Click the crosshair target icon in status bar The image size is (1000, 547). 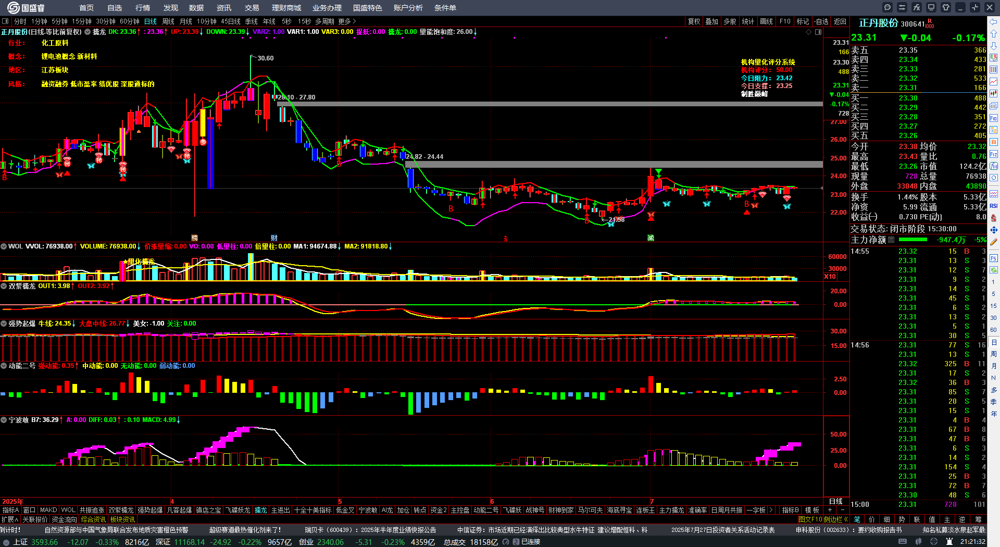coord(933,542)
